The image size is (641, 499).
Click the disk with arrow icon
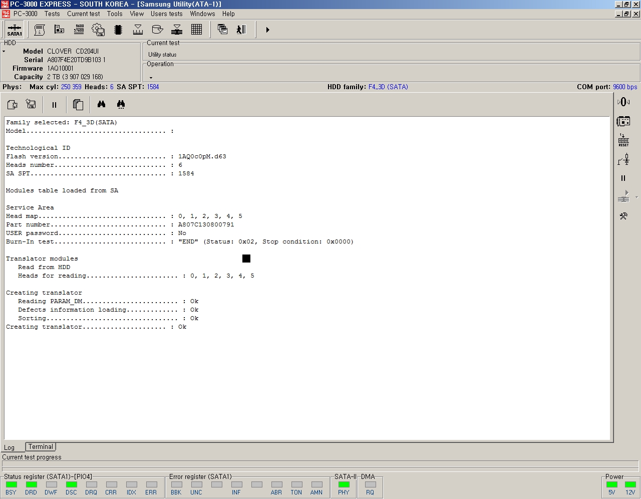tap(157, 30)
